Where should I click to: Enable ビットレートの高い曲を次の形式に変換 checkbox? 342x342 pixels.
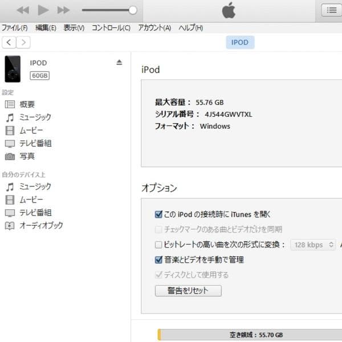coord(158,245)
